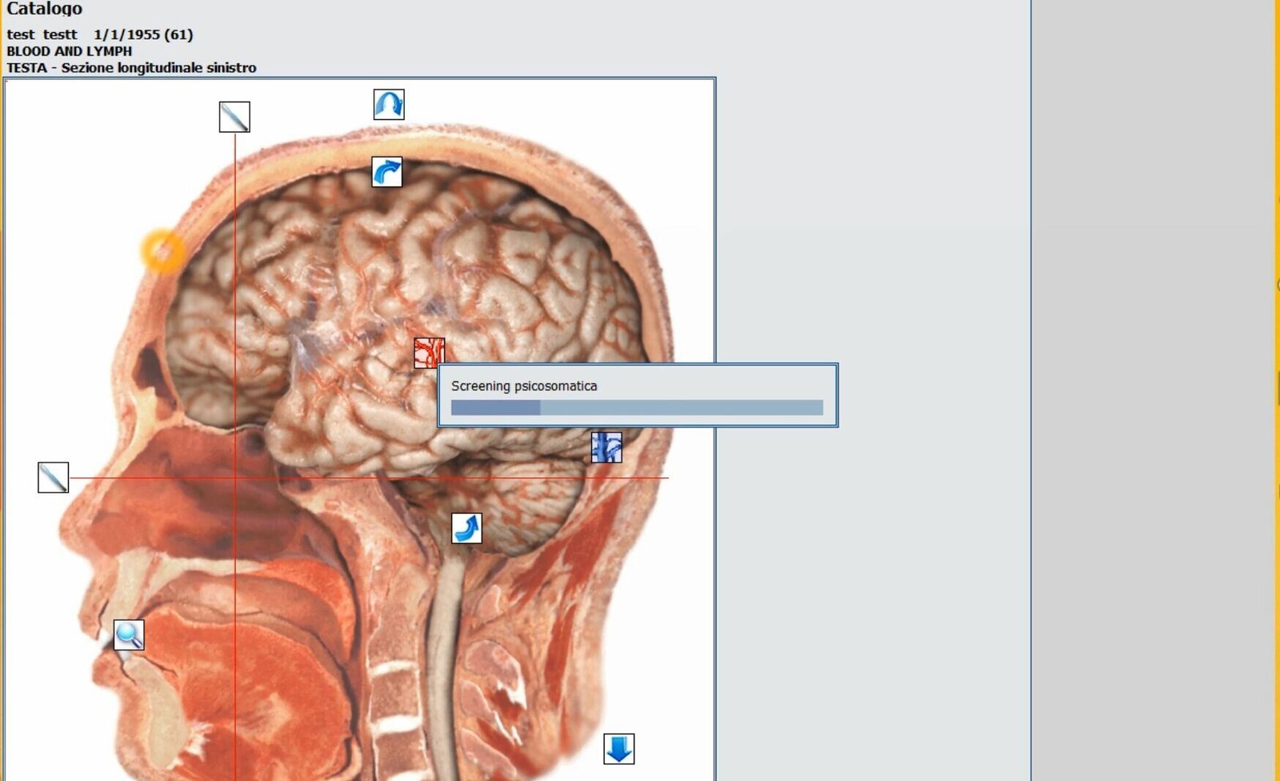Screen dimensions: 1280x781
Task: Click the Screening psicosomatica progress bar
Action: [637, 407]
